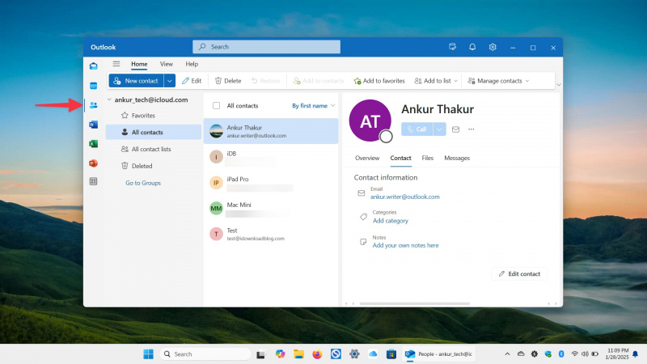Viewport: 647px width, 364px height.
Task: Switch to the View ribbon tab
Action: coord(167,64)
